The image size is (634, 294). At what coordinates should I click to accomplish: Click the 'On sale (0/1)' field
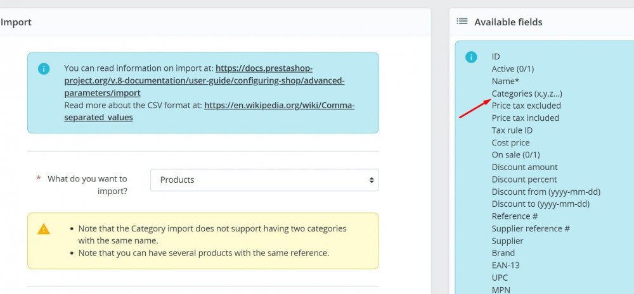[515, 155]
